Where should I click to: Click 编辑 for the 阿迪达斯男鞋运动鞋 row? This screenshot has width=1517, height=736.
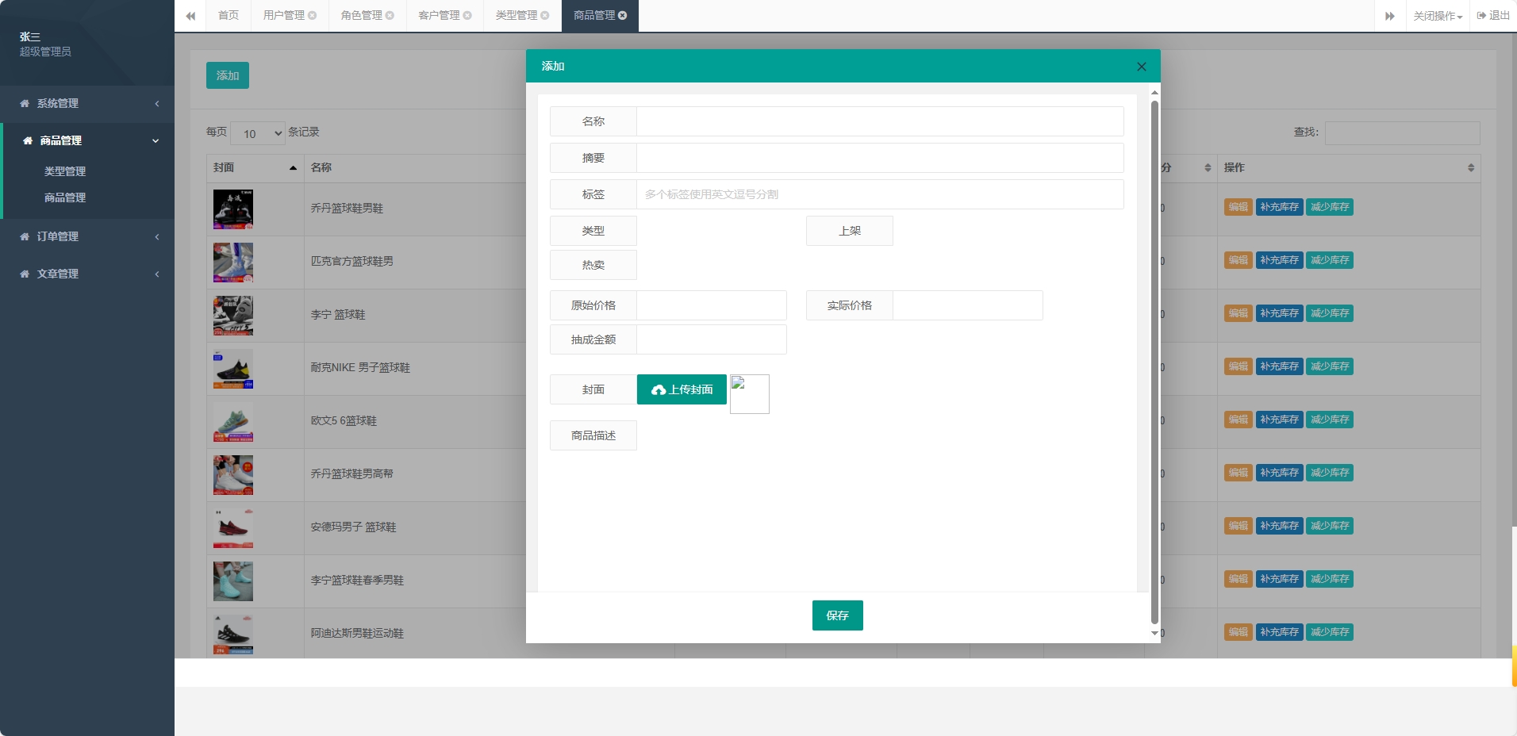(x=1239, y=632)
